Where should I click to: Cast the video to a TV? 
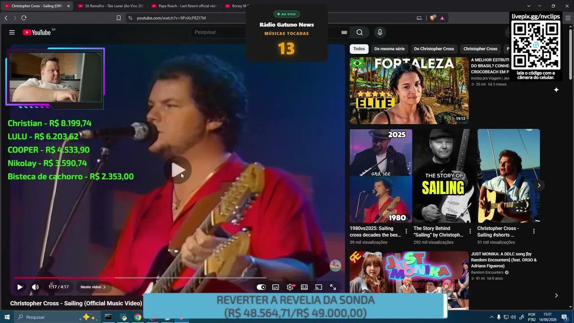tap(318, 287)
